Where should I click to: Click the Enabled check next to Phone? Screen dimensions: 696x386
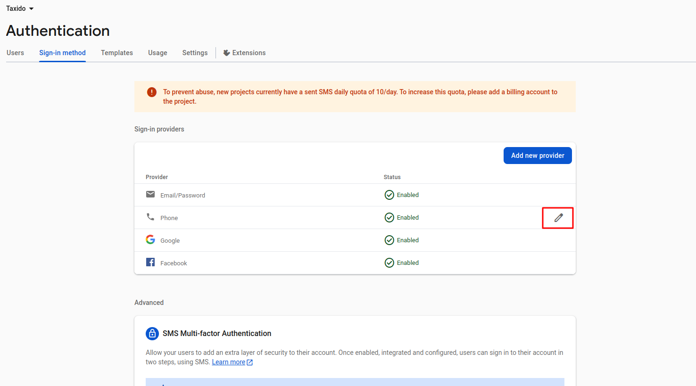tap(389, 217)
